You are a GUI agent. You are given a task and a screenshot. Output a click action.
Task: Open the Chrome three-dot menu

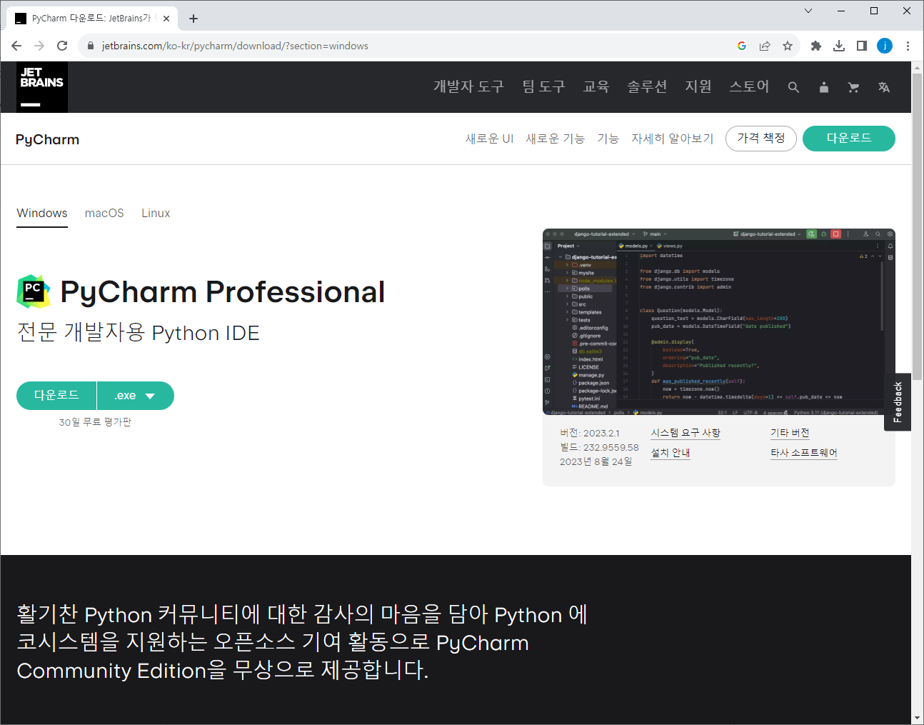click(908, 46)
